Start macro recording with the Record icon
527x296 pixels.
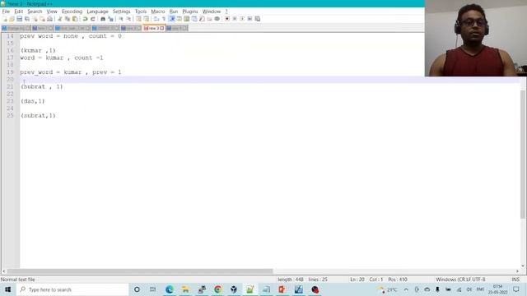[x=227, y=19]
